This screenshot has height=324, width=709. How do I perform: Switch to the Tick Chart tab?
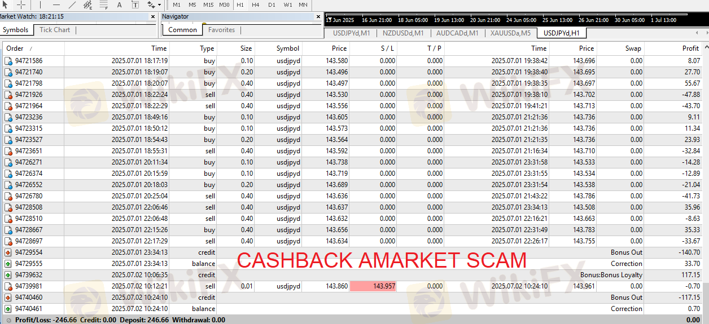coord(55,30)
